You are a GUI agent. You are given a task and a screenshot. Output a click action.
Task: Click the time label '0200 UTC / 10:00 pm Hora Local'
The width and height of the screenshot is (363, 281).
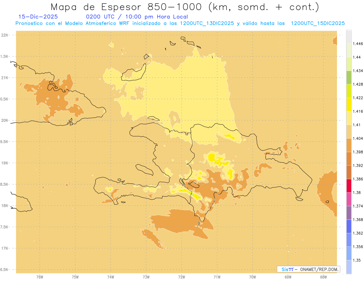point(137,17)
